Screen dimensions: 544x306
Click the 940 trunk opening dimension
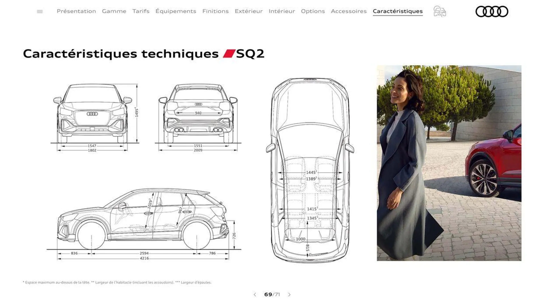(198, 113)
